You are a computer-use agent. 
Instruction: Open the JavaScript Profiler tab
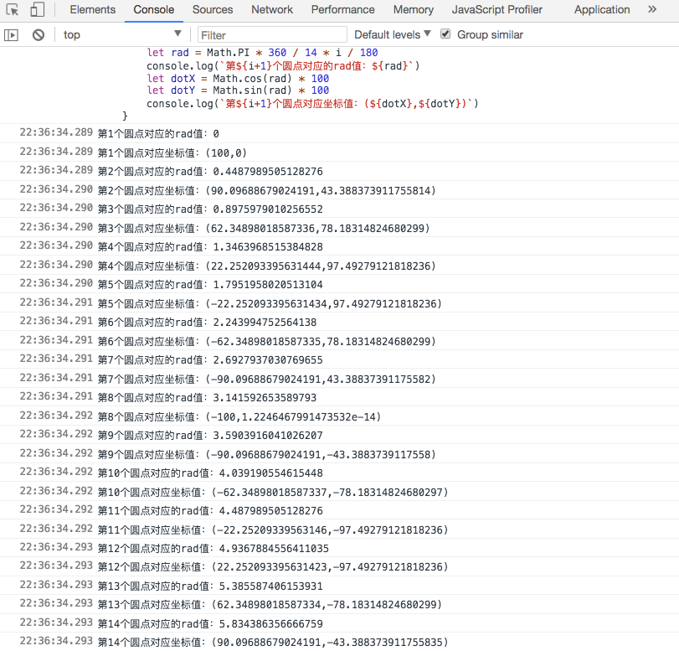pyautogui.click(x=497, y=9)
